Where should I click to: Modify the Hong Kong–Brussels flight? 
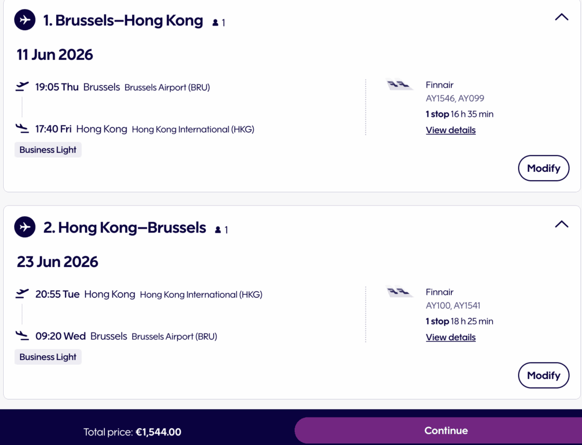[x=543, y=375]
